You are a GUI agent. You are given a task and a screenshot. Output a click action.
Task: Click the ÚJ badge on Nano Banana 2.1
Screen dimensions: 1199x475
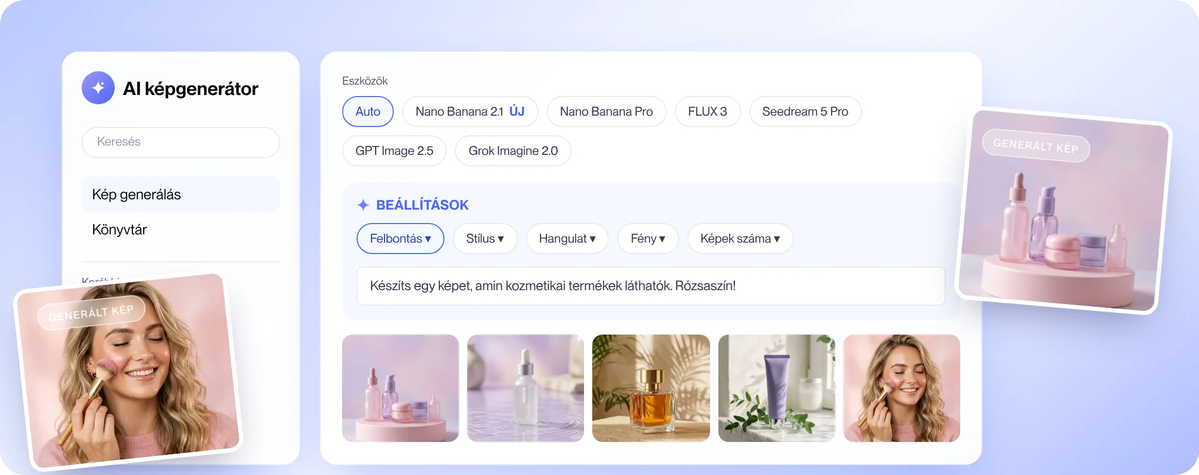tap(517, 112)
